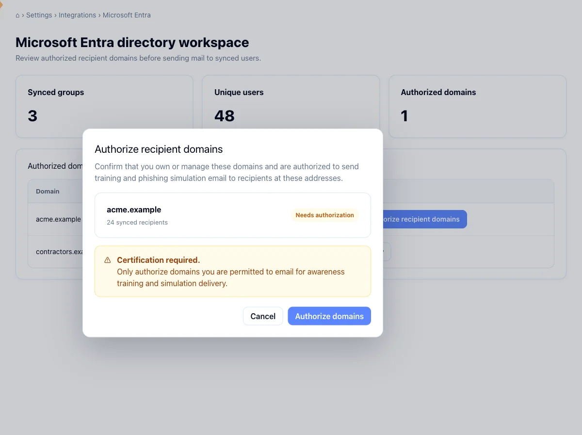Viewport: 582px width, 435px height.
Task: Go to the Integrations breadcrumb link
Action: [77, 15]
